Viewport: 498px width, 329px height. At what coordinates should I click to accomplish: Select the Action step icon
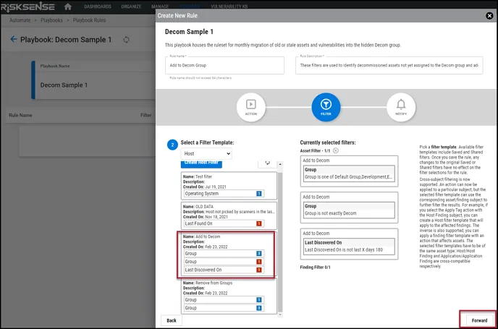click(x=251, y=107)
